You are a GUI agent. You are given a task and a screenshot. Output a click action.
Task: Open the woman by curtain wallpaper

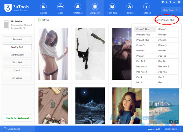53,54
